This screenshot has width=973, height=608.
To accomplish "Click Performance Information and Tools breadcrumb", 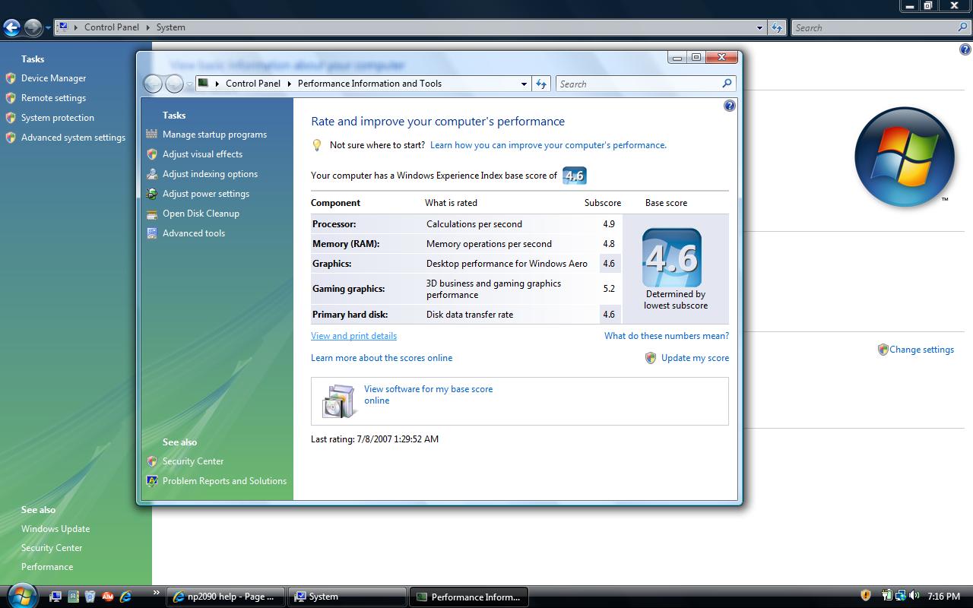I will click(369, 84).
